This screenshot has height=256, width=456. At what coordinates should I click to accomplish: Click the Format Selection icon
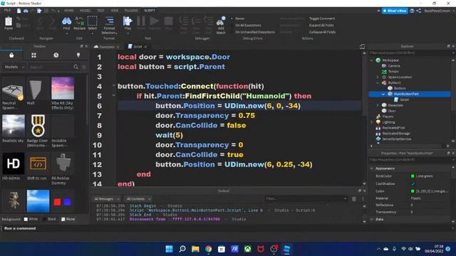109,21
